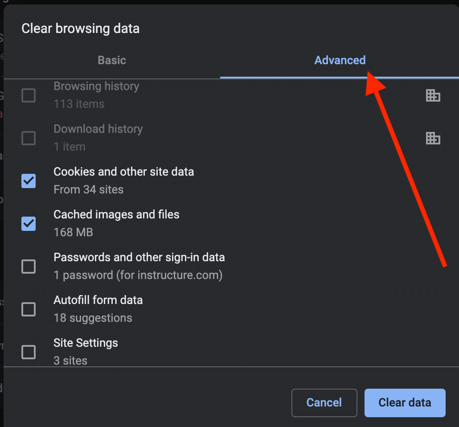Uncheck Cached images and files checkbox
Screen dimensions: 459x427
[x=29, y=224]
